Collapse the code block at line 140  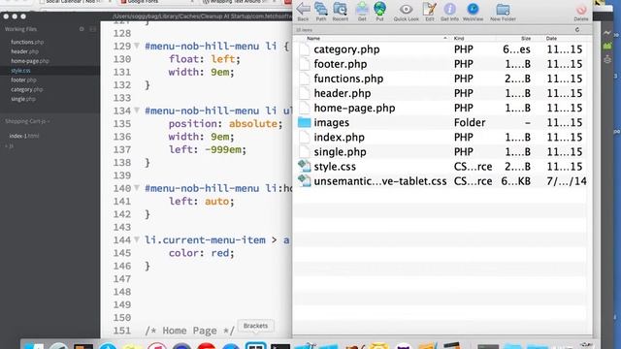pos(137,188)
